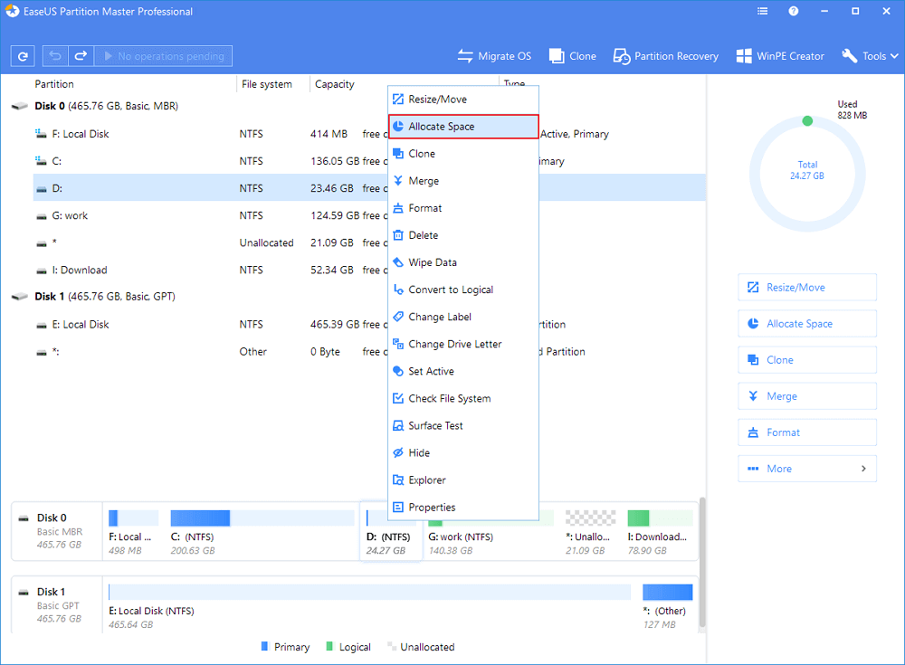This screenshot has width=905, height=665.
Task: Click the Merge button in right panel
Action: pos(807,396)
